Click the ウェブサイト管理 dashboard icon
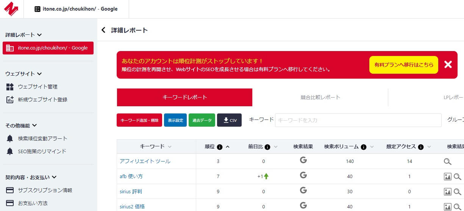The width and height of the screenshot is (464, 211). point(10,87)
